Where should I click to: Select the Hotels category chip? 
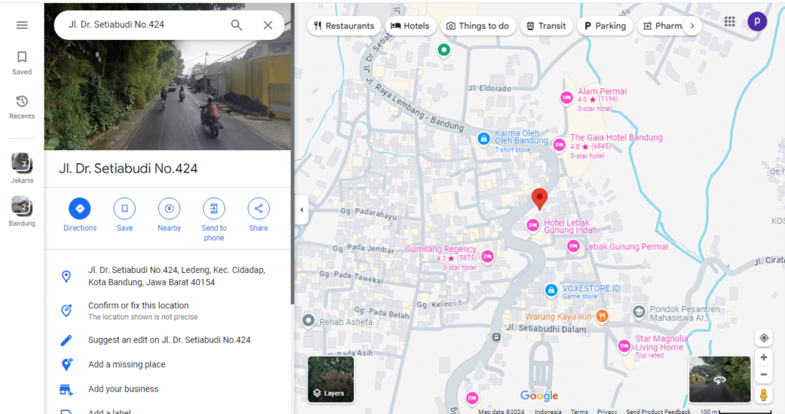click(410, 25)
